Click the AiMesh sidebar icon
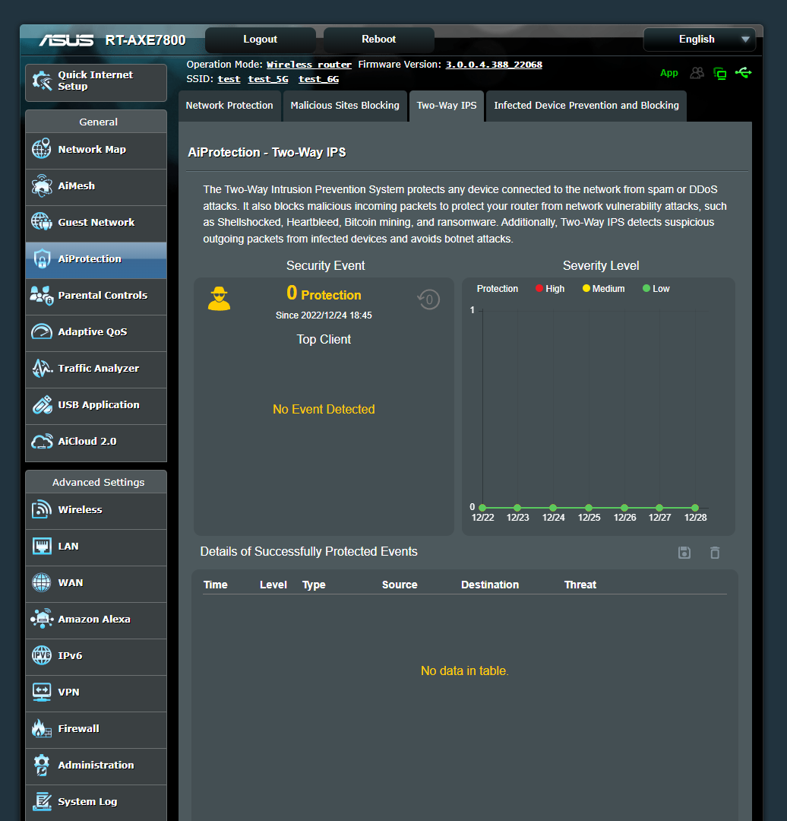 [x=41, y=185]
